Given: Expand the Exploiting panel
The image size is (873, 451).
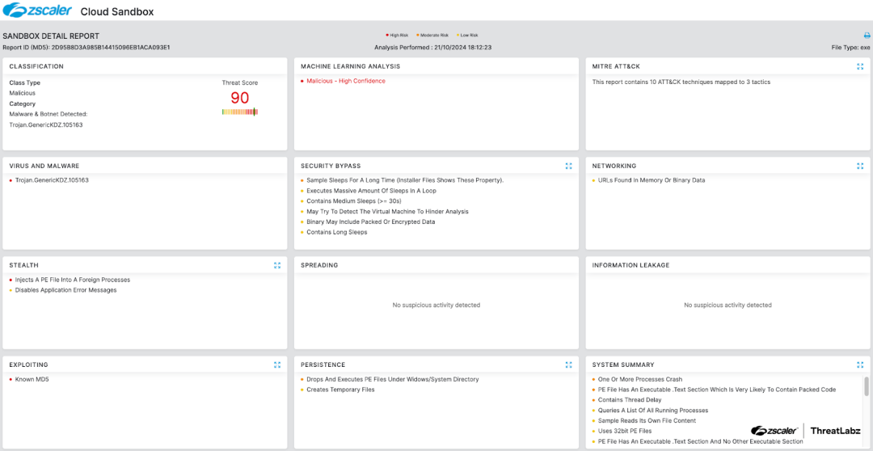Looking at the screenshot, I should [277, 365].
